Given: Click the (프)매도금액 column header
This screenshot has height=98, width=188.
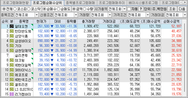Looking at the screenshot, I should pos(130,22).
